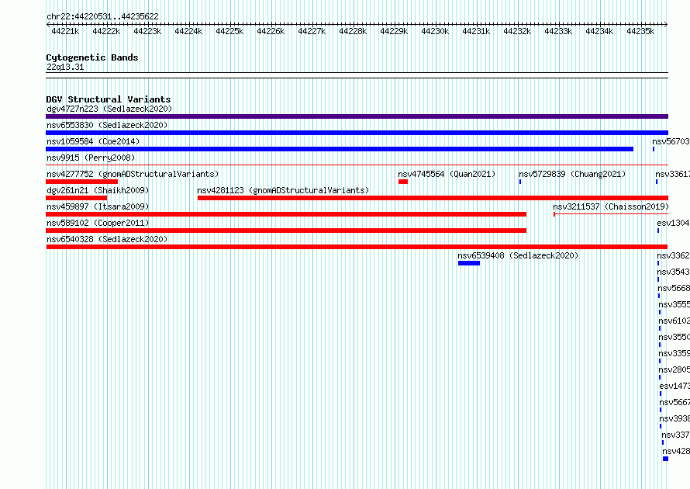The height and width of the screenshot is (489, 690).
Task: Click the truncated esv1473 label
Action: click(x=674, y=386)
